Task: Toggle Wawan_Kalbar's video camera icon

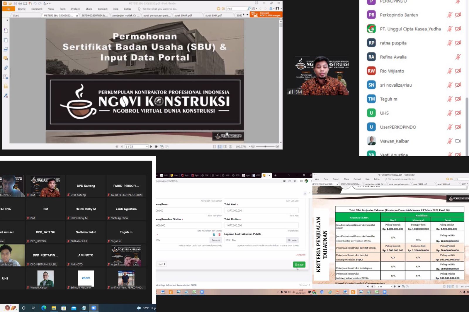Action: 458,141
